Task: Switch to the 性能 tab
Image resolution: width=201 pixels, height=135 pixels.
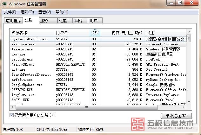Action: coord(63,21)
